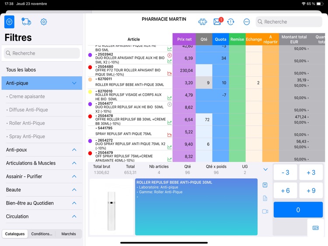Click the upload arrow icon beside the product details
Viewport: 328px width, 246px height.
(x=265, y=185)
